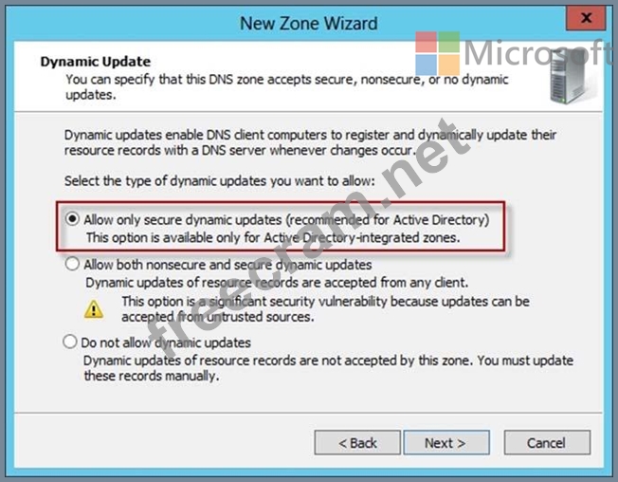The height and width of the screenshot is (482, 618).
Task: Select the 'Do not allow dynamic updates' radio button
Action: point(70,342)
